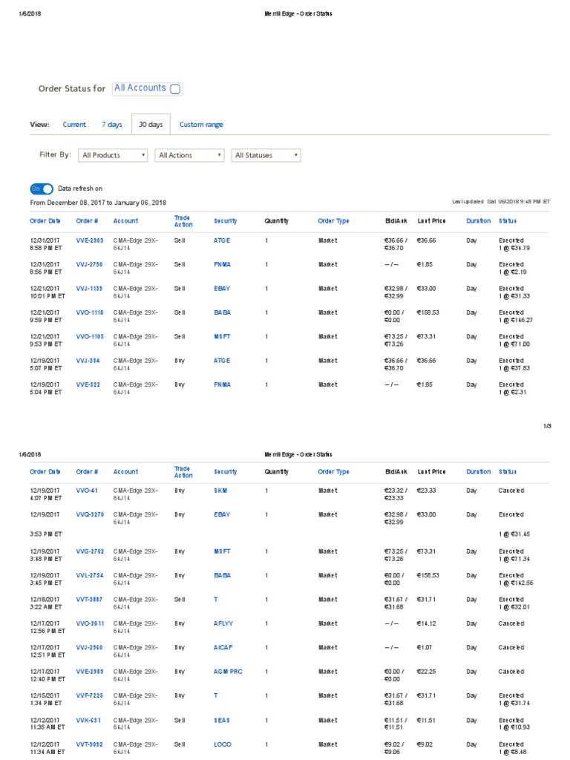Open order VVG-2762
Viewport: 570px width, 760px height.
90,551
